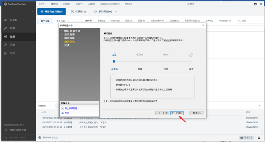Open the Reports section in the sidebar

pyautogui.click(x=18, y=53)
